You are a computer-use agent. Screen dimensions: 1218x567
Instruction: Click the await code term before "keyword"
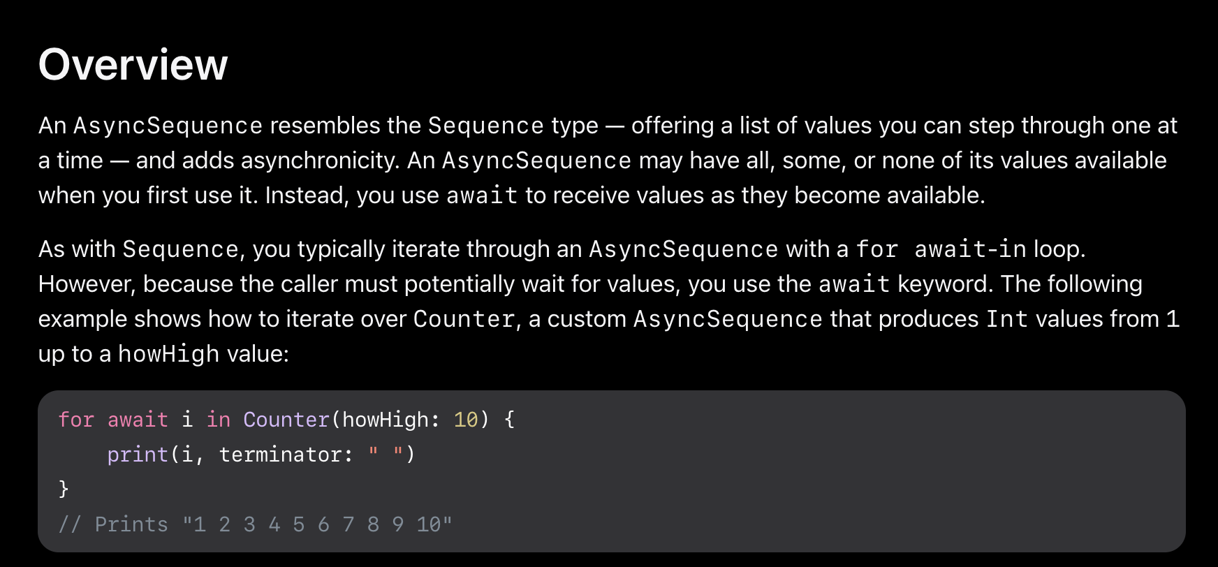pos(854,284)
